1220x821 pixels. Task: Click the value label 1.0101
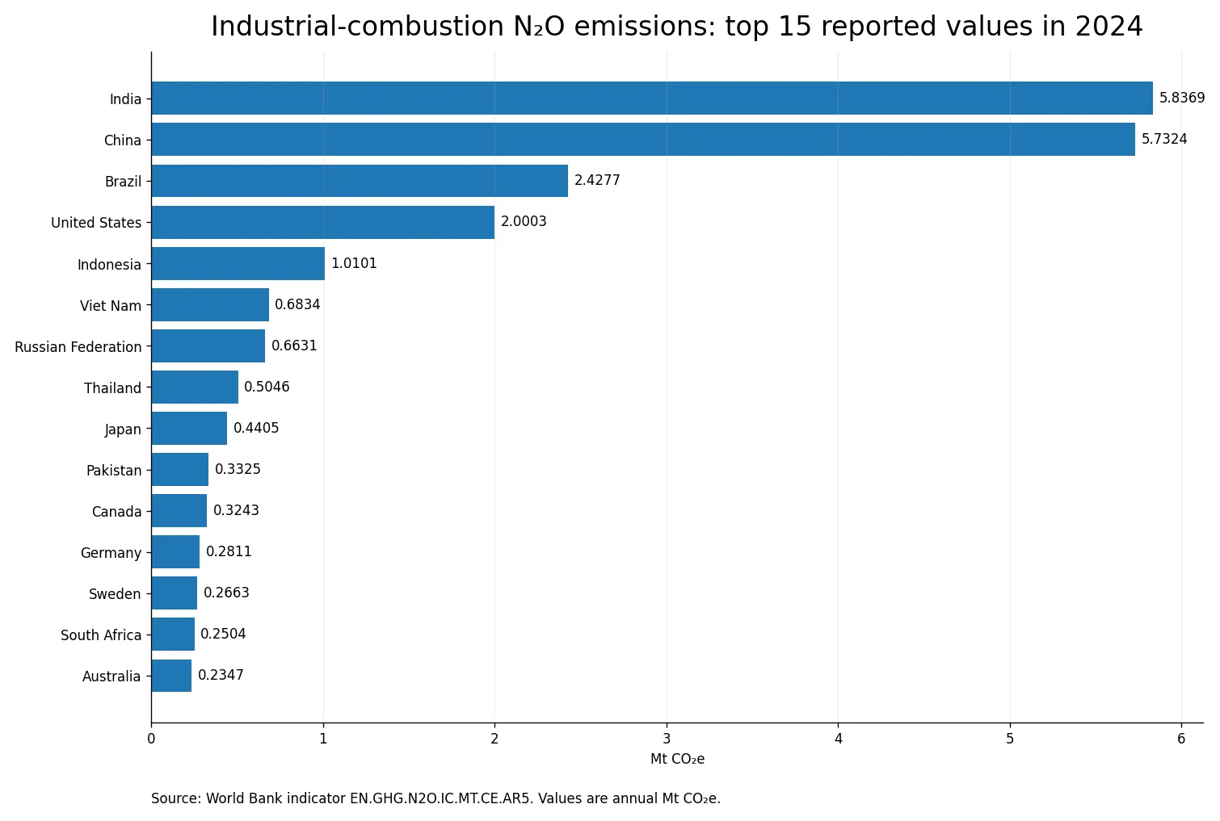354,263
